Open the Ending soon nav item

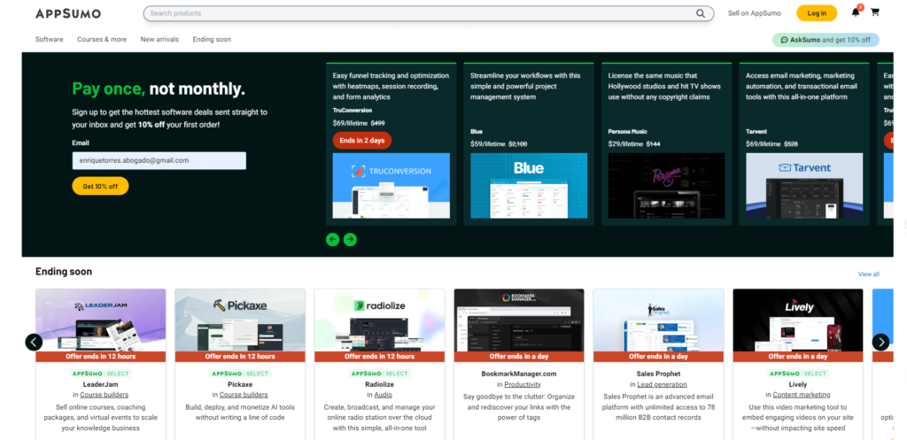point(212,39)
